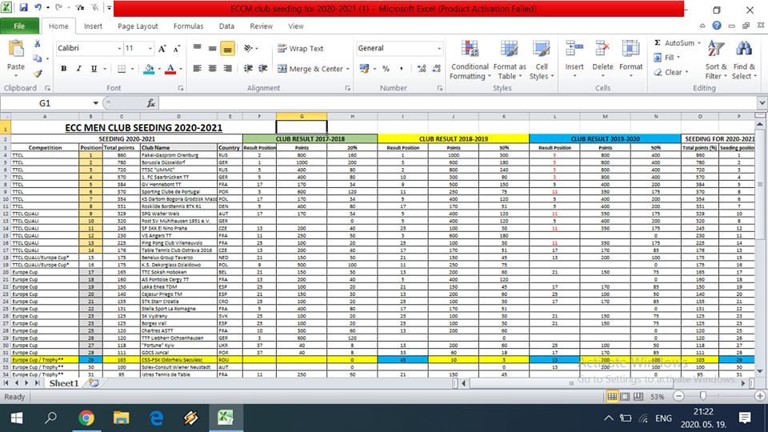Viewport: 768px width, 432px height.
Task: Toggle the highlighted Bottom Align button
Action: [x=227, y=49]
